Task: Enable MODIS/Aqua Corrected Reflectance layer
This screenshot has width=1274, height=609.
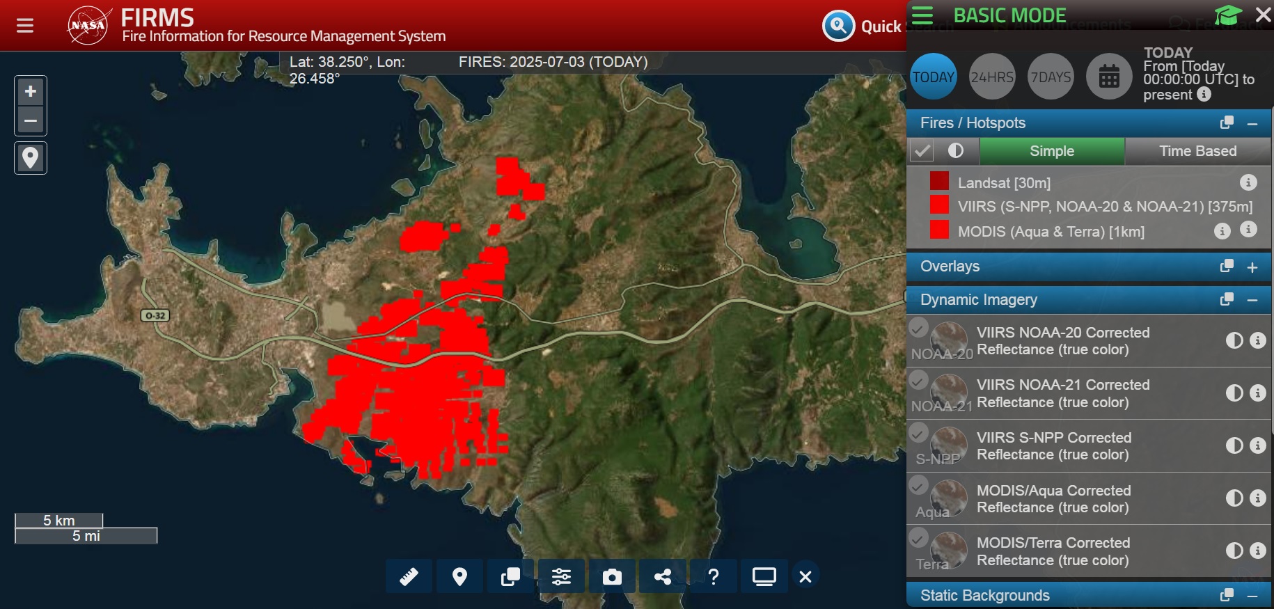Action: click(x=918, y=485)
